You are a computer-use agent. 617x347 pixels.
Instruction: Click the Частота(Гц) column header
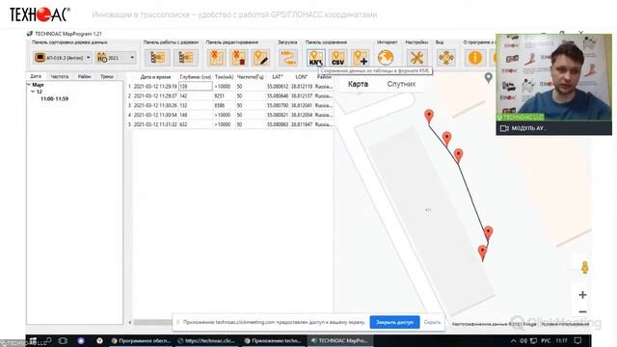(x=251, y=77)
